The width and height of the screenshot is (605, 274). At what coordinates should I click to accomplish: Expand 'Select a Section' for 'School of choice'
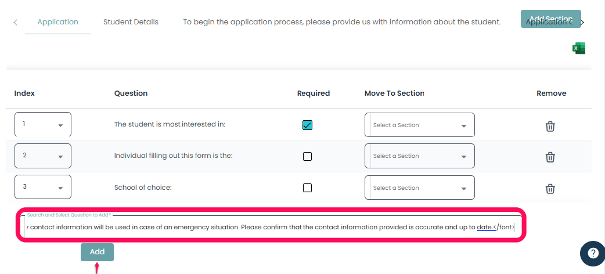tap(420, 188)
